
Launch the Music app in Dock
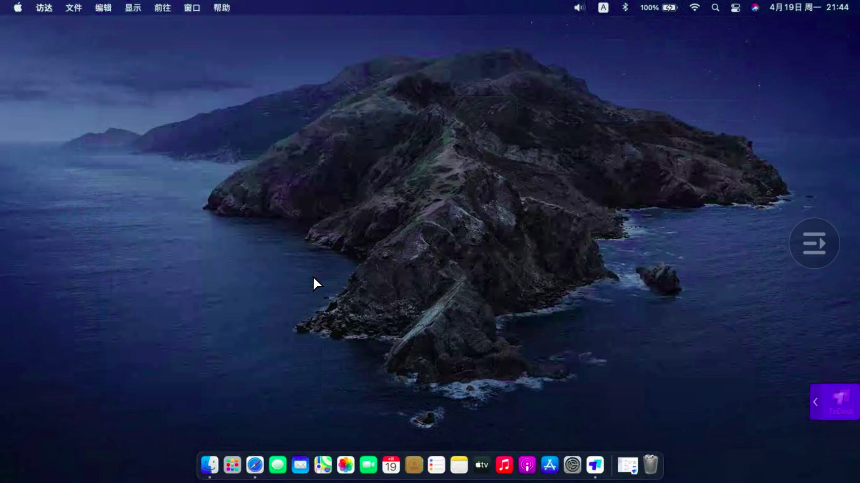pos(504,465)
